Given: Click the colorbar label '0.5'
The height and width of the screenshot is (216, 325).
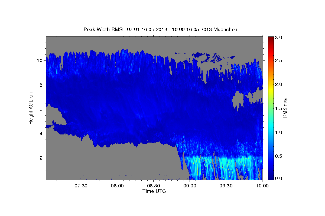Looking at the screenshot, I should (x=279, y=156).
